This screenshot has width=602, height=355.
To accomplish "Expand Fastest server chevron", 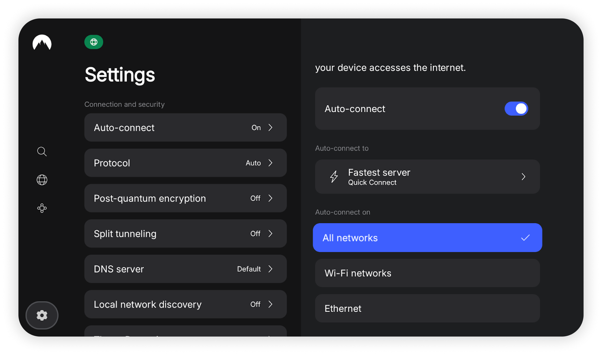I will click(x=523, y=177).
